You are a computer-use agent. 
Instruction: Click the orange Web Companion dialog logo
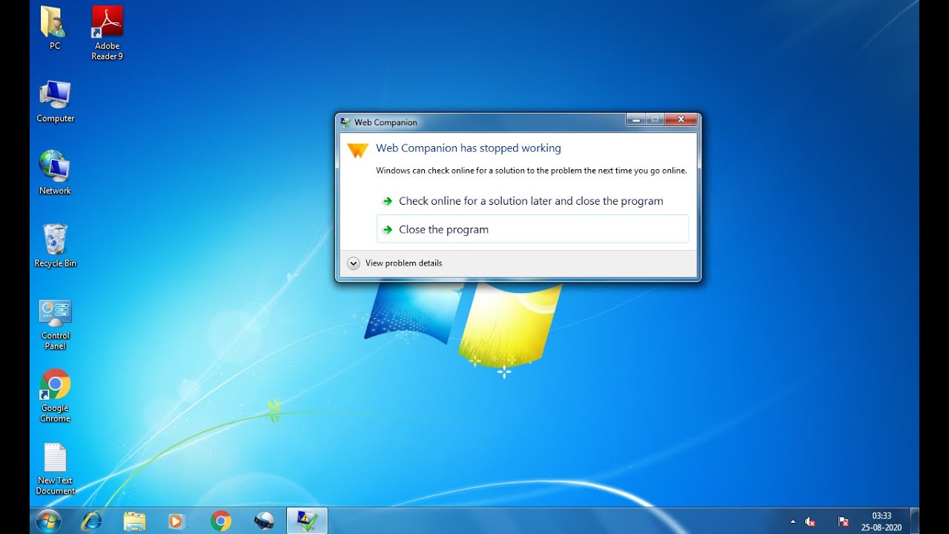pyautogui.click(x=357, y=150)
